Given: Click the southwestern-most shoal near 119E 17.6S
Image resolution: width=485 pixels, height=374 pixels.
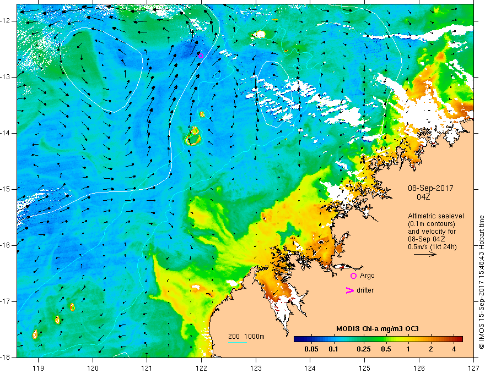Looking at the screenshot, I should coord(35,334).
